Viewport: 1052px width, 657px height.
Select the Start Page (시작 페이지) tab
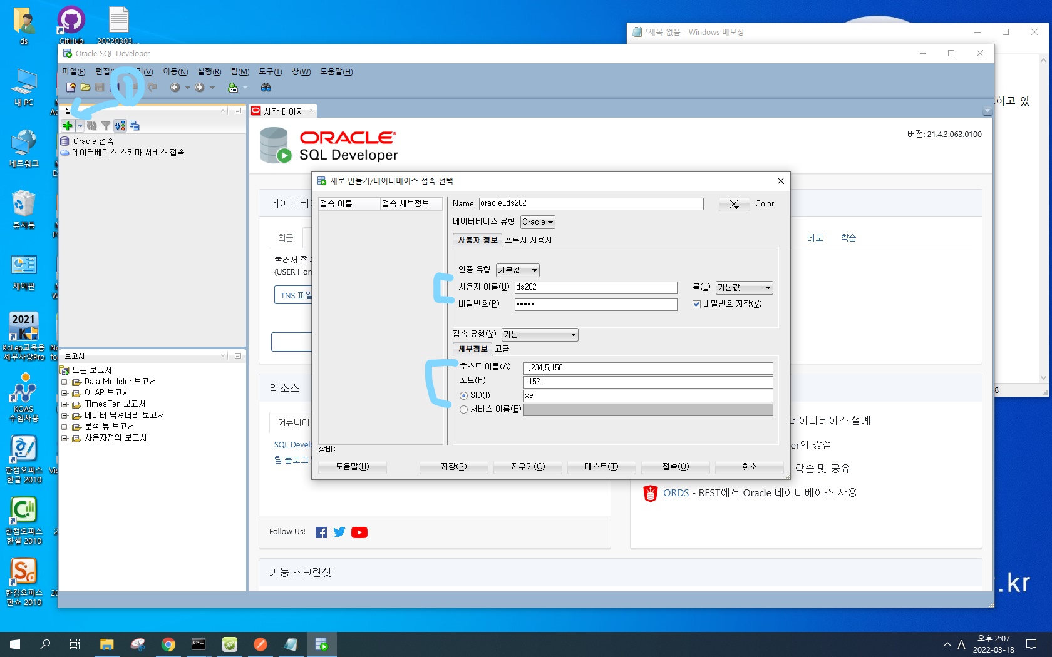point(284,111)
